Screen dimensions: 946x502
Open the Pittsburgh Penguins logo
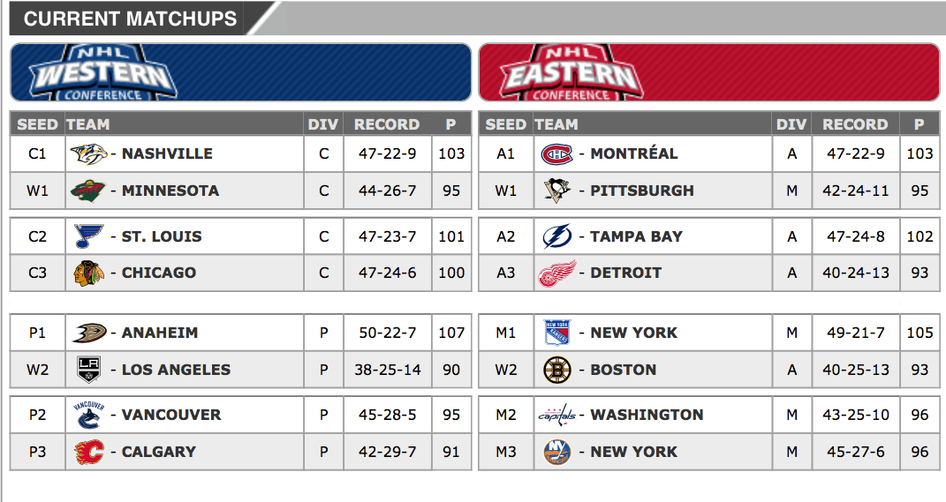555,191
